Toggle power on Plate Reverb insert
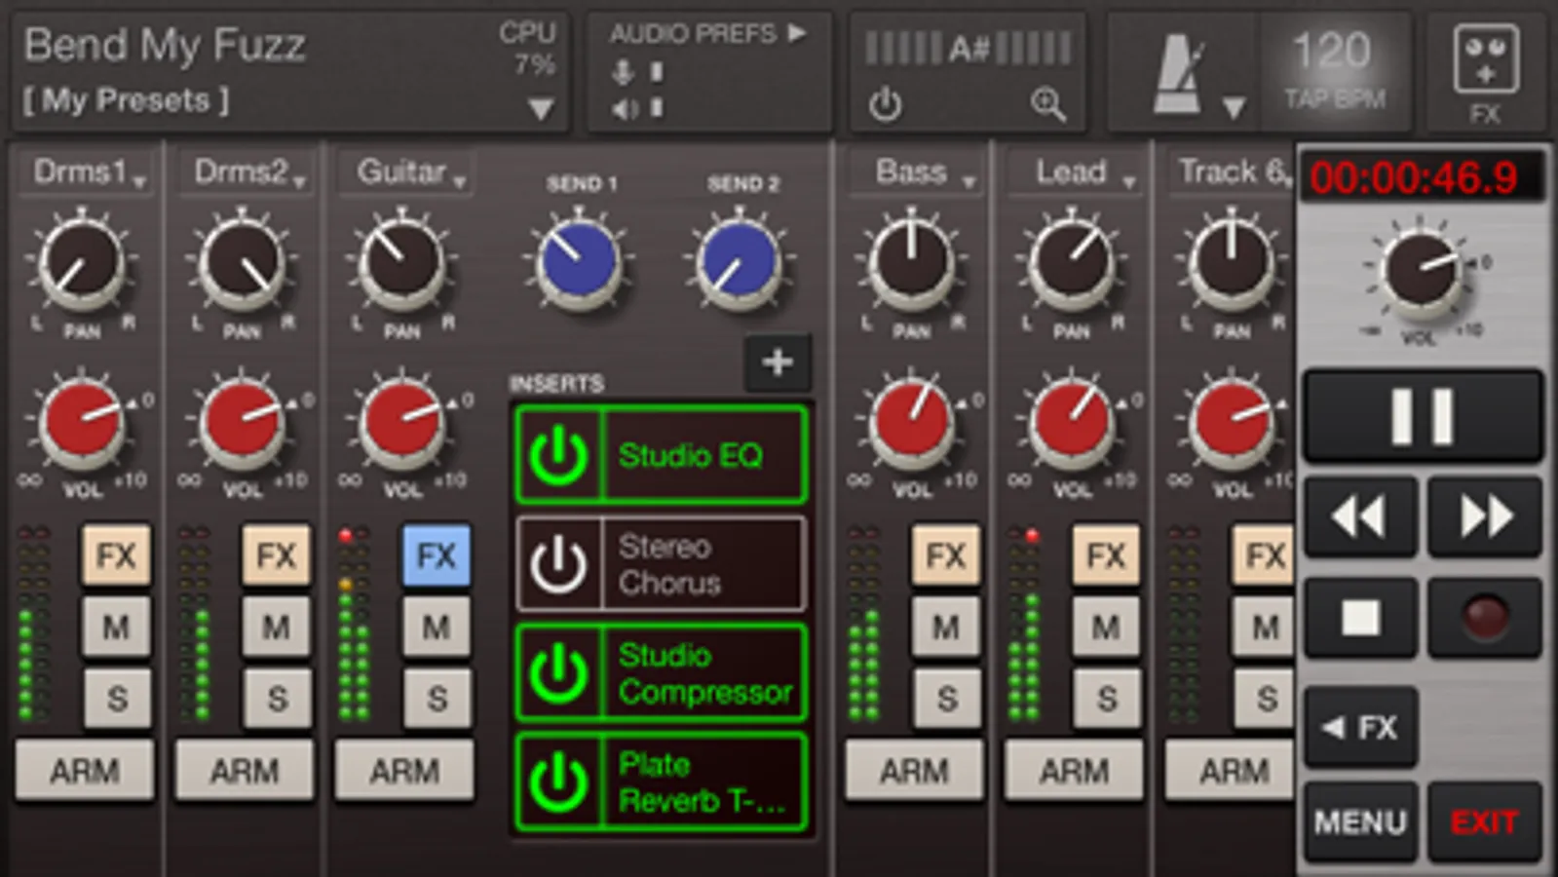 point(558,782)
